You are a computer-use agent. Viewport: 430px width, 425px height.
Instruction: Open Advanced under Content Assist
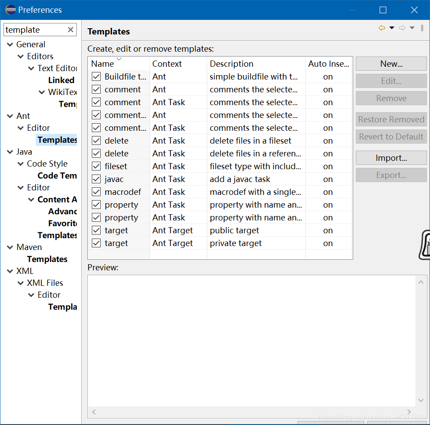point(63,211)
